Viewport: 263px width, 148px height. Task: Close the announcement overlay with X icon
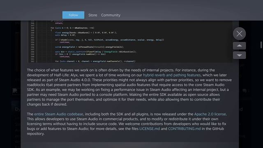239,34
